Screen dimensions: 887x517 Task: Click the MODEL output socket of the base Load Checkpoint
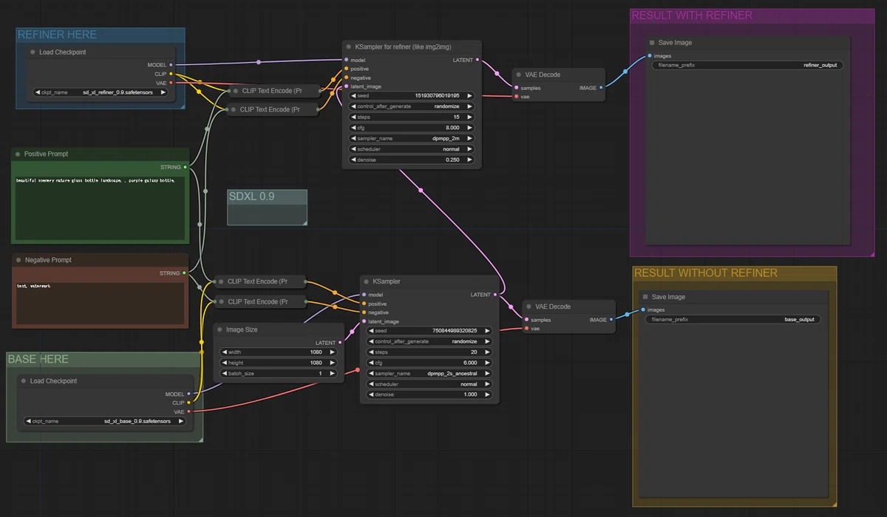coord(189,394)
